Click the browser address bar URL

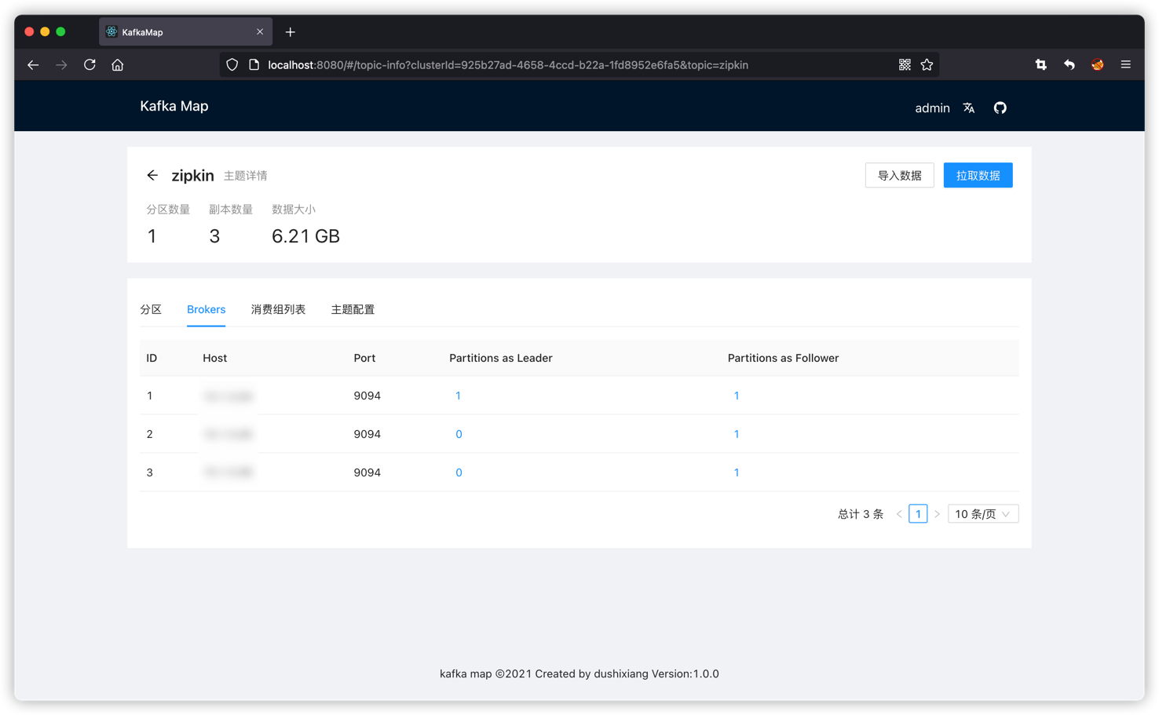pyautogui.click(x=507, y=65)
